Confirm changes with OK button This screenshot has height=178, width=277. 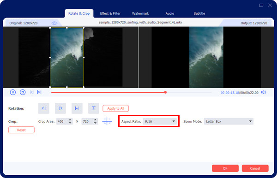pos(225,168)
